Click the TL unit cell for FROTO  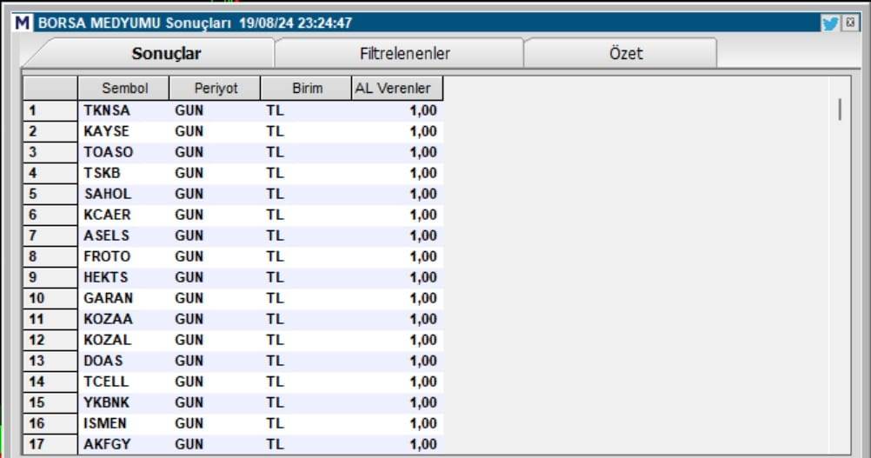[x=307, y=256]
